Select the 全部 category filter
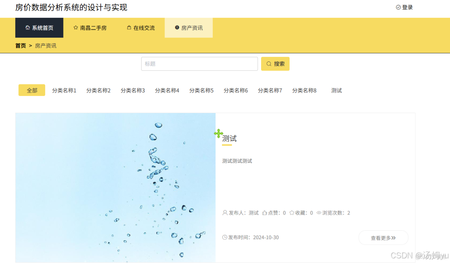The height and width of the screenshot is (263, 450). click(32, 90)
